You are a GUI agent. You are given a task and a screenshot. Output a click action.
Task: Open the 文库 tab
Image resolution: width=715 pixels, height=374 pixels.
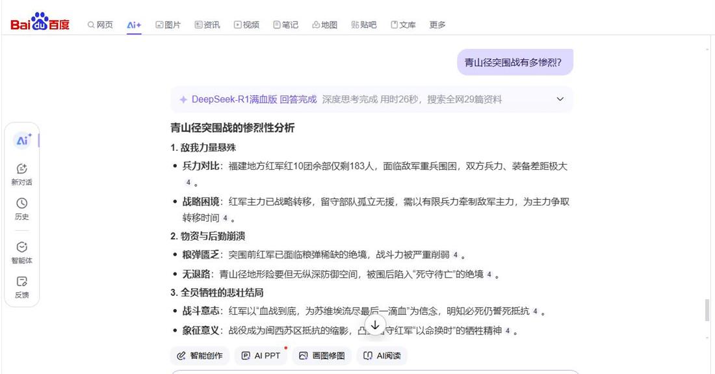click(403, 25)
